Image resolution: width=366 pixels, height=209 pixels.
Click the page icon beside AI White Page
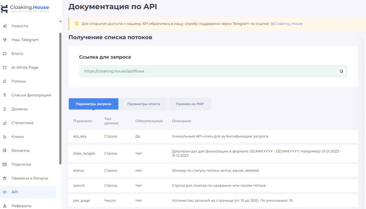5,67
